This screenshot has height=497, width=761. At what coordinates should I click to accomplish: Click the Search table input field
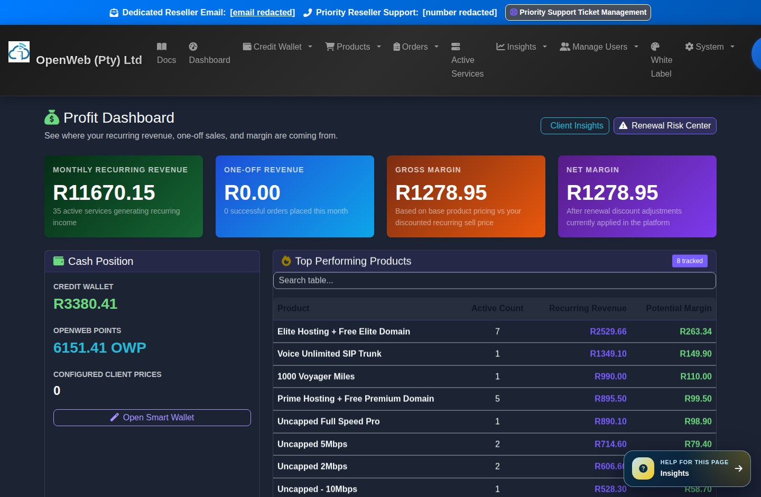[495, 281]
